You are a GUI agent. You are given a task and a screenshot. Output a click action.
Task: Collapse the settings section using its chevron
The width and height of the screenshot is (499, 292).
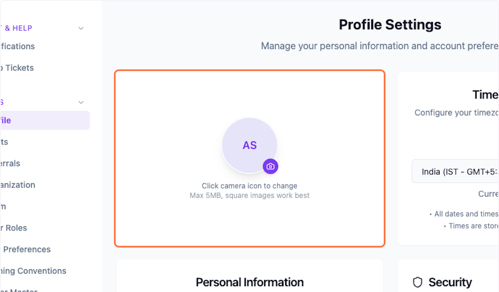pos(81,102)
